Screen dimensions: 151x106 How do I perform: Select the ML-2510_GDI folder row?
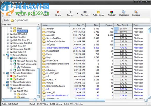pos(95,73)
